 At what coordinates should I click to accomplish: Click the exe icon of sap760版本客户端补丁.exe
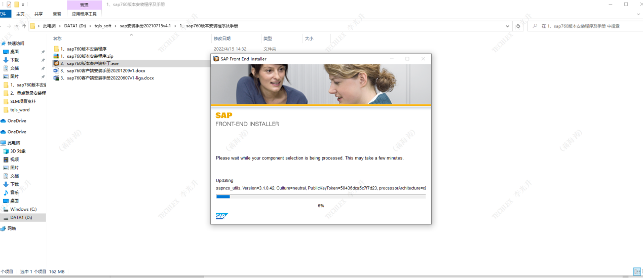click(x=56, y=63)
